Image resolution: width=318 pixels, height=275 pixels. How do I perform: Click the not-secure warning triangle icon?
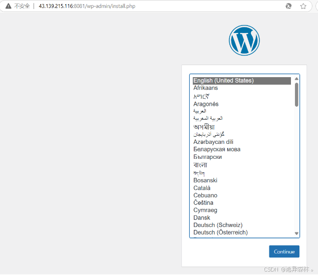pyautogui.click(x=9, y=6)
